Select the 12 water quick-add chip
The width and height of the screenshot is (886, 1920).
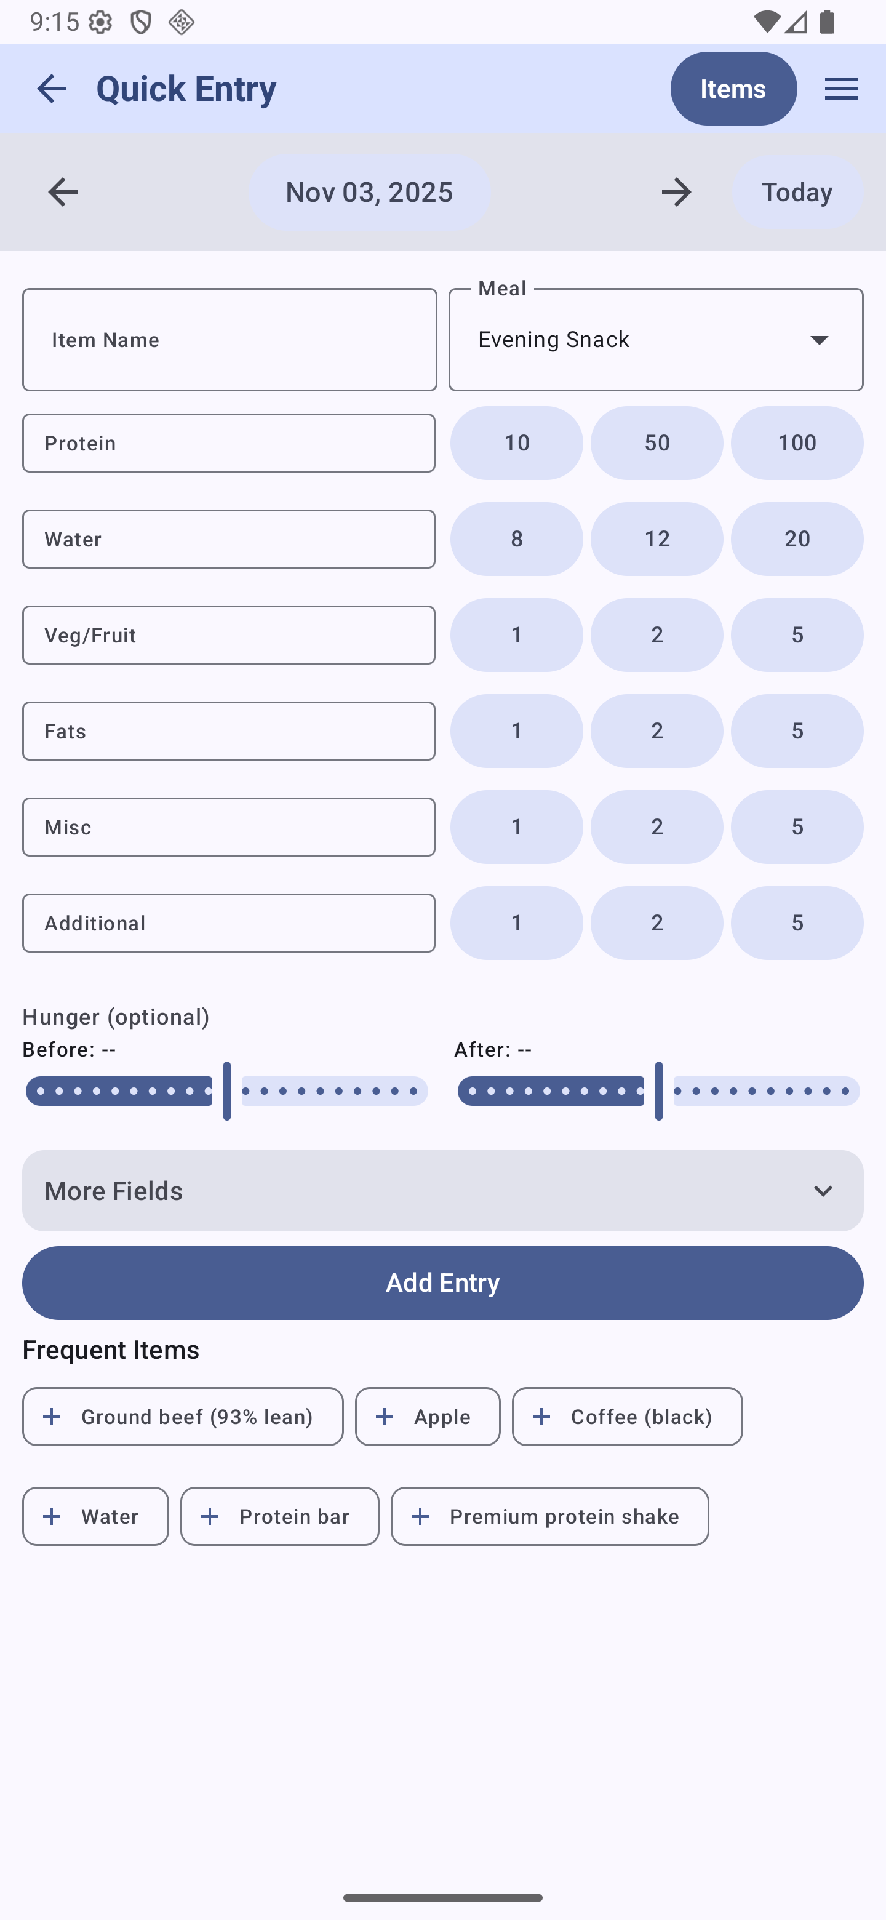tap(657, 539)
